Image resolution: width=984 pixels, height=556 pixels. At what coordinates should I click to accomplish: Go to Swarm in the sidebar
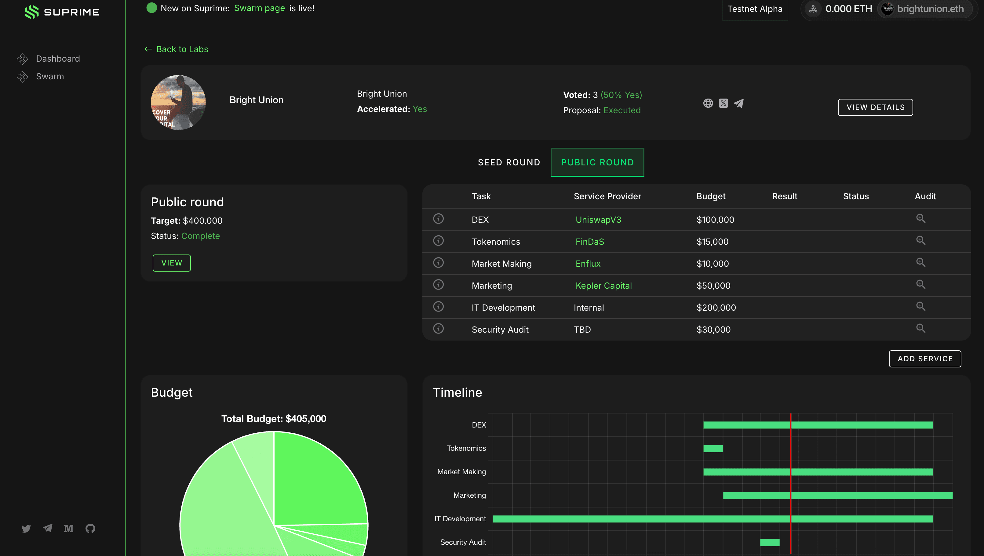coord(50,76)
